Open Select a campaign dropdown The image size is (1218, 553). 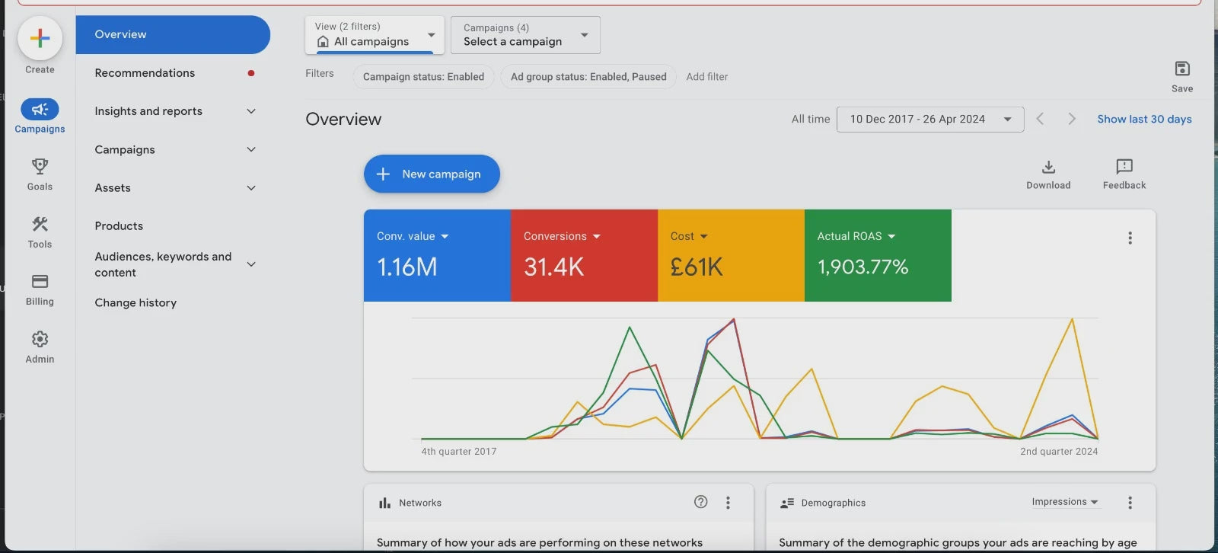coord(525,35)
